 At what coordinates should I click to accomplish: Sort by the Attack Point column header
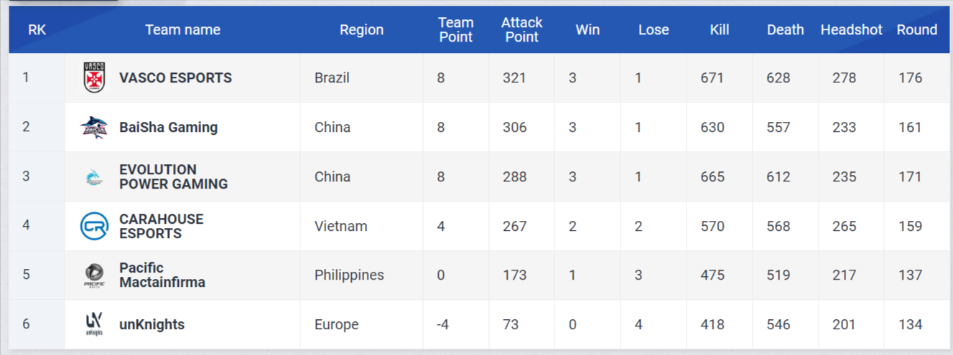coord(521,30)
